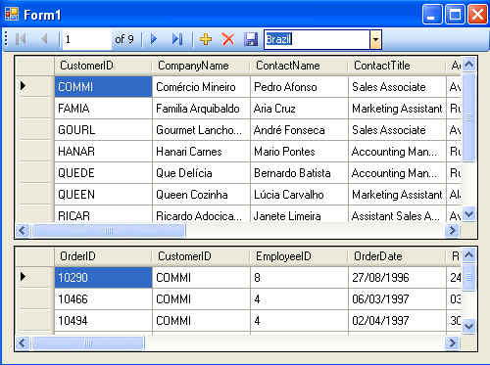Image resolution: width=490 pixels, height=365 pixels.
Task: Select the QUEEN customer cell
Action: tap(103, 195)
